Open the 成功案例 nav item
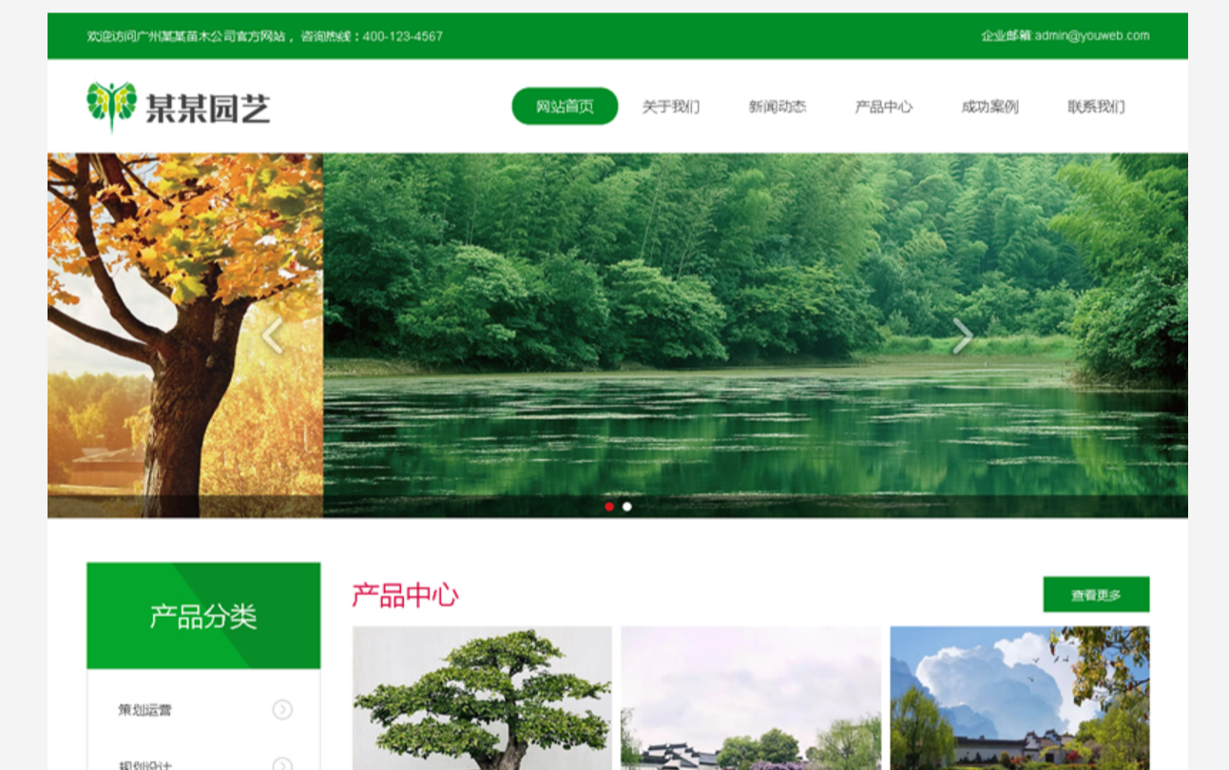Screen dimensions: 1229x770 coord(989,106)
